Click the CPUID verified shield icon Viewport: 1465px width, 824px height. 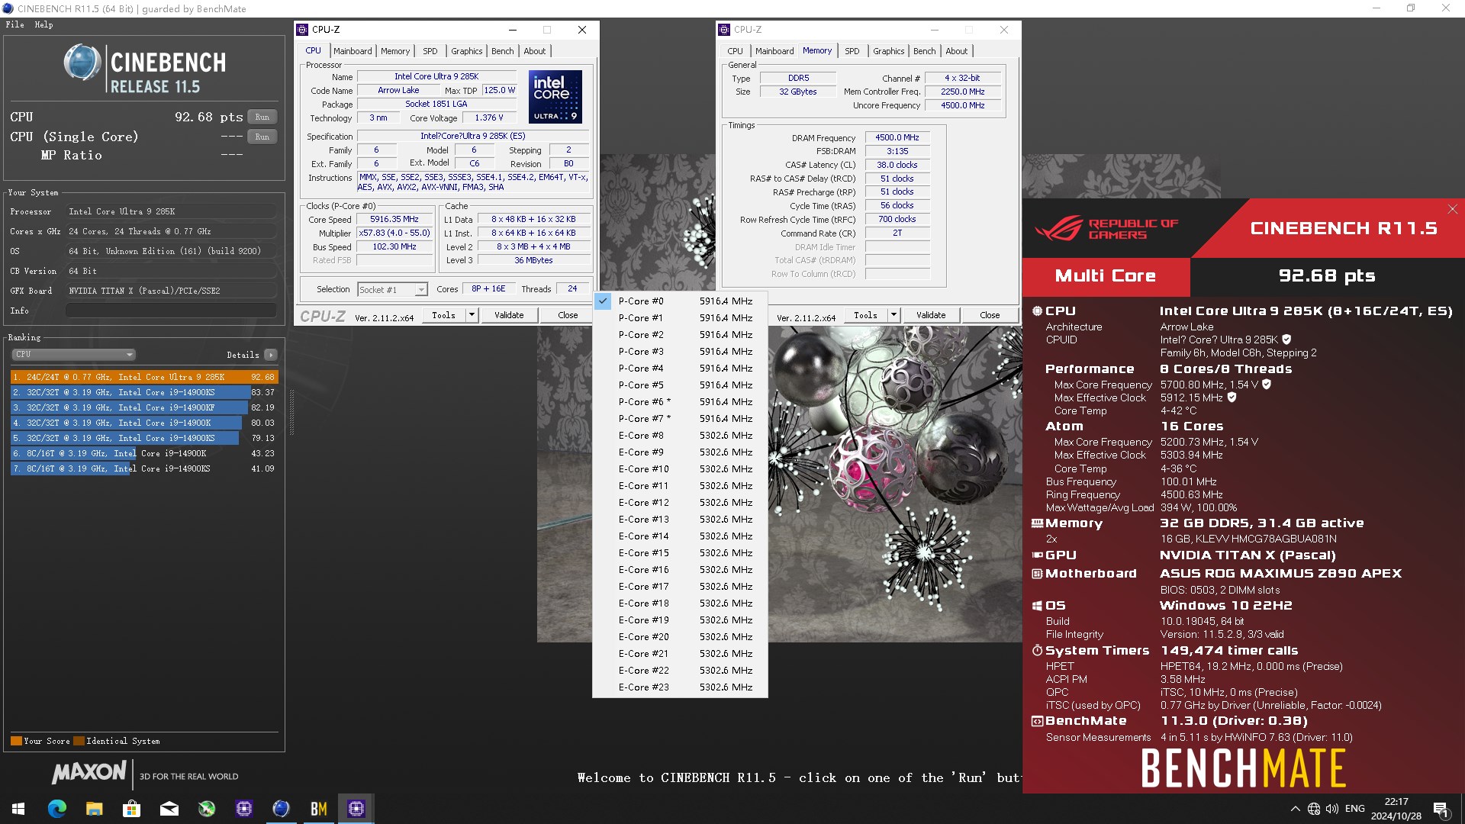[1286, 340]
